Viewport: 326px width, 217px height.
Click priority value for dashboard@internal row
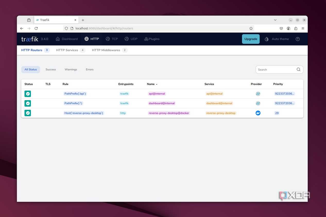tap(284, 103)
